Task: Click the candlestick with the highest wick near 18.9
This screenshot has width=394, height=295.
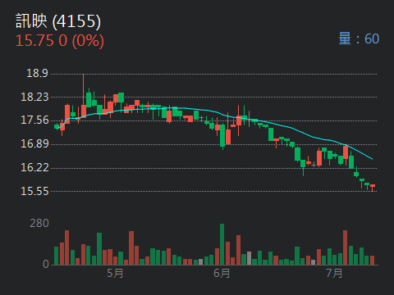Action: 84,96
